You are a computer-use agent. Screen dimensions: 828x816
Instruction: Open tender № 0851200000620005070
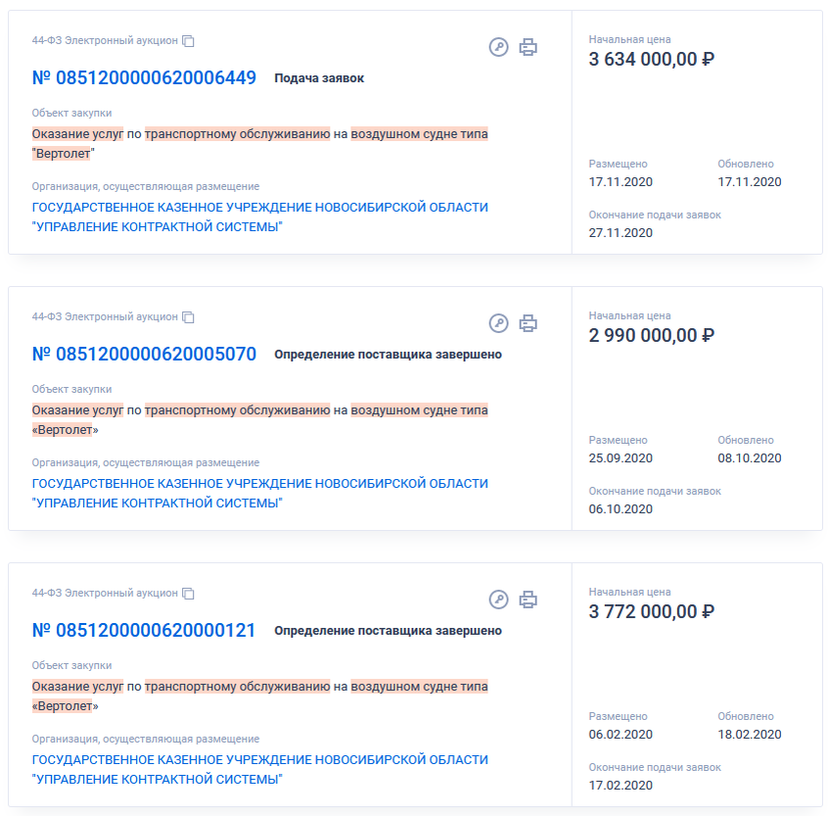pos(144,355)
